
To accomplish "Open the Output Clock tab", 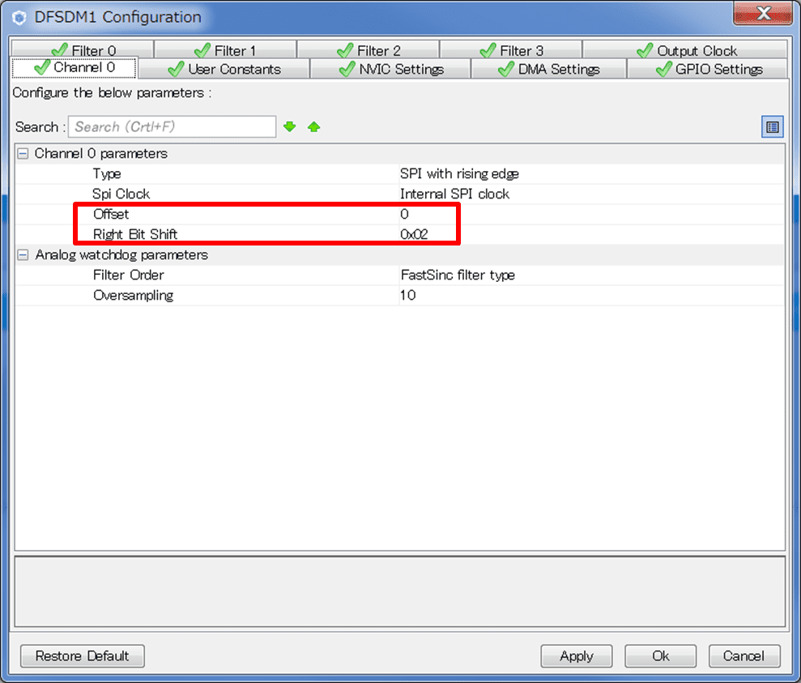I will 686,50.
